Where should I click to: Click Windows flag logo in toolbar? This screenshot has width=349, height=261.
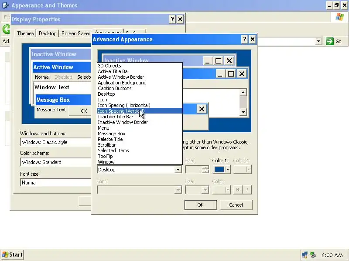340,17
